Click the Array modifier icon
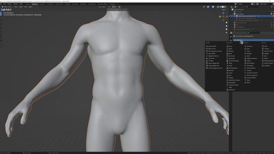The height and width of the screenshot is (154, 274). click(x=227, y=46)
